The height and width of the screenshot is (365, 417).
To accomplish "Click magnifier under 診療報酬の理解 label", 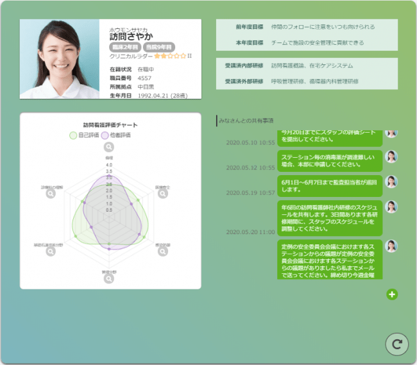I will (x=51, y=194).
